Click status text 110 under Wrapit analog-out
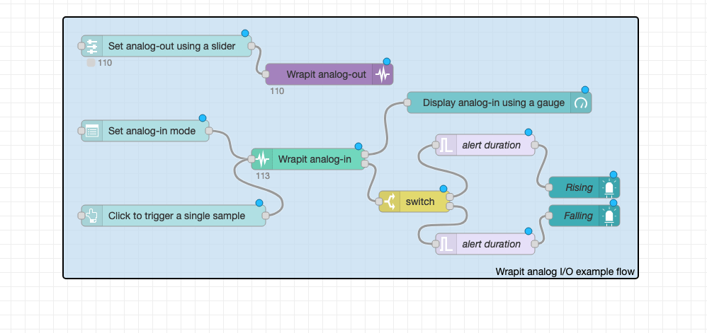707x333 pixels. 277,91
